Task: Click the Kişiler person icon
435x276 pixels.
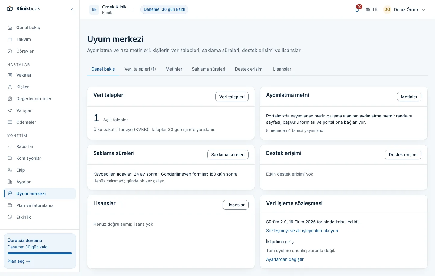Action: pos(10,87)
